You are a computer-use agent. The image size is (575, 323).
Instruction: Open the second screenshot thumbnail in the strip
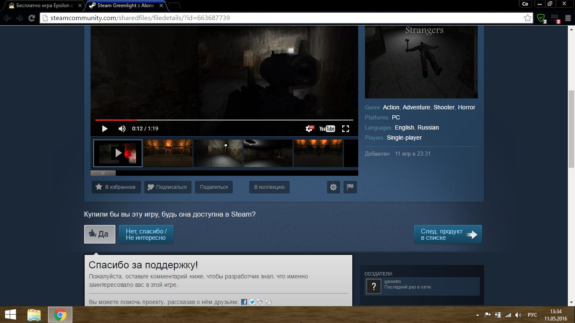168,153
